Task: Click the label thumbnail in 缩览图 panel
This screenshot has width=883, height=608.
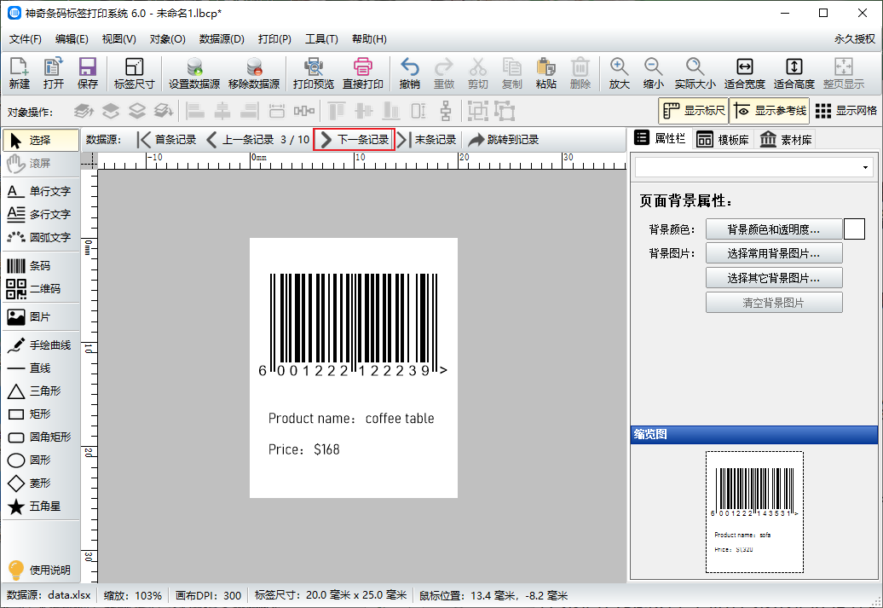Action: click(754, 512)
